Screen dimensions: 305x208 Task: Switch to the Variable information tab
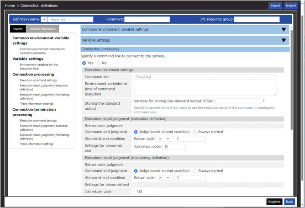(x=42, y=28)
